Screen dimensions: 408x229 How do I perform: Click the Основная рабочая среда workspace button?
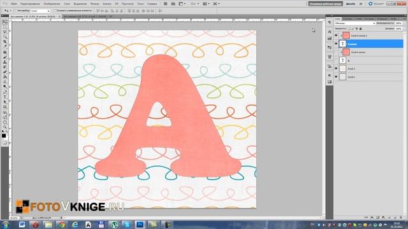[325, 4]
